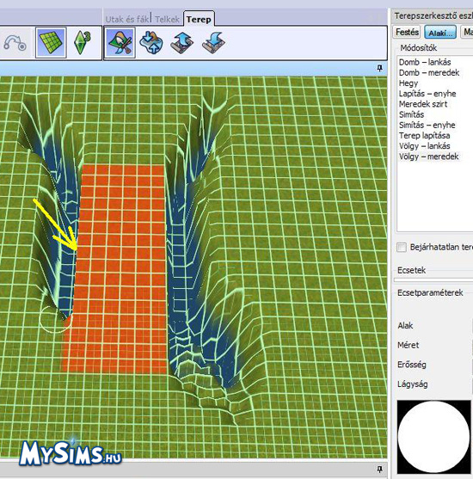
Task: Click the round white brush preview thumbnail
Action: click(x=434, y=437)
